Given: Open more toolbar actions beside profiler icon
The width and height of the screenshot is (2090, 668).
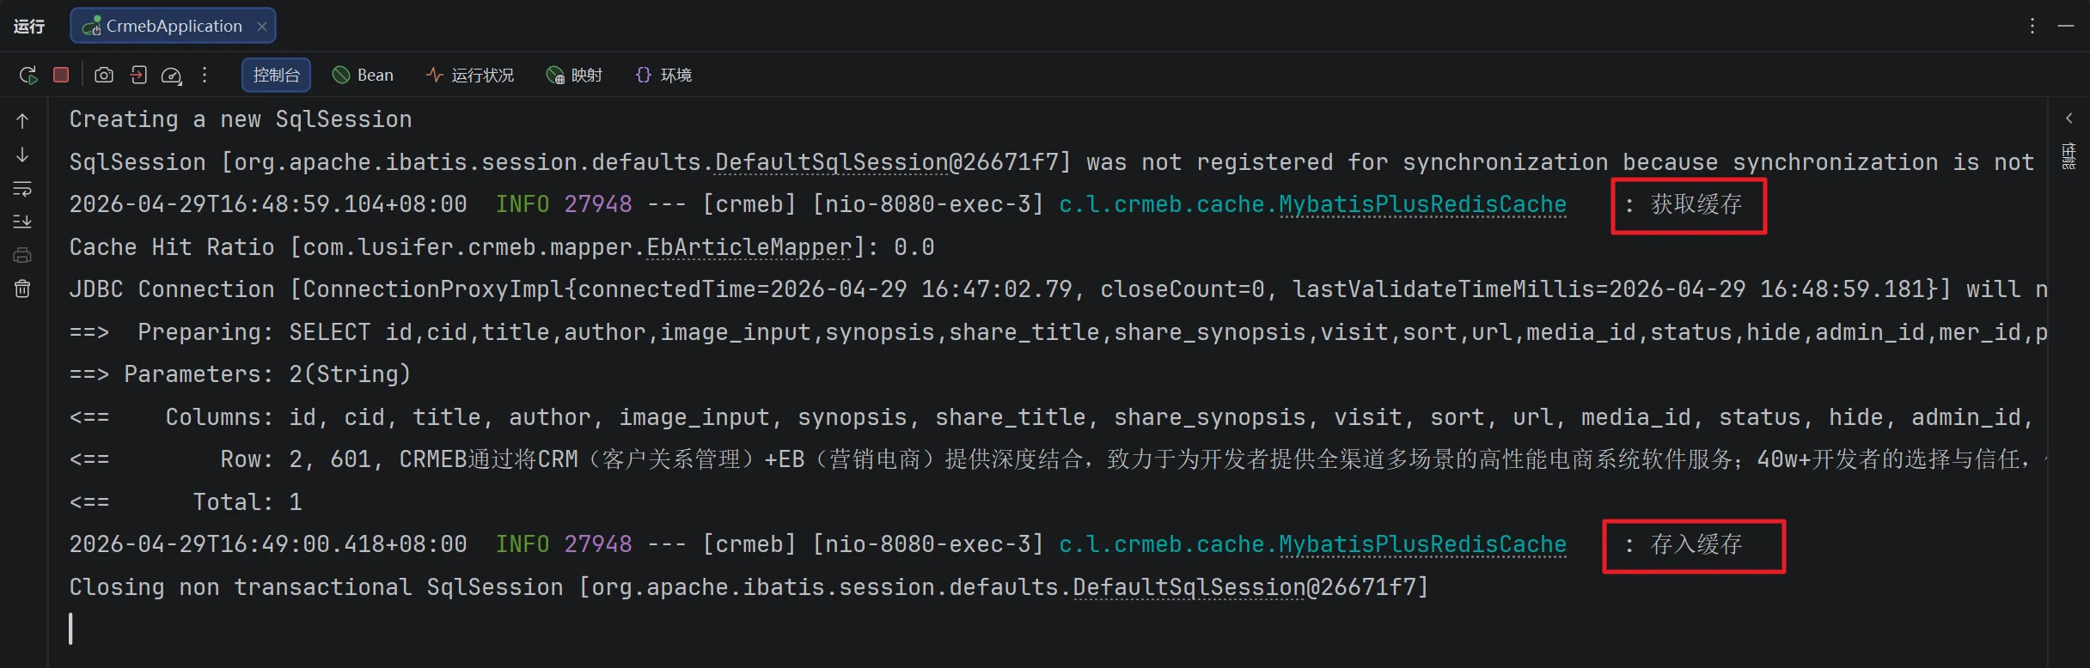Looking at the screenshot, I should [205, 75].
